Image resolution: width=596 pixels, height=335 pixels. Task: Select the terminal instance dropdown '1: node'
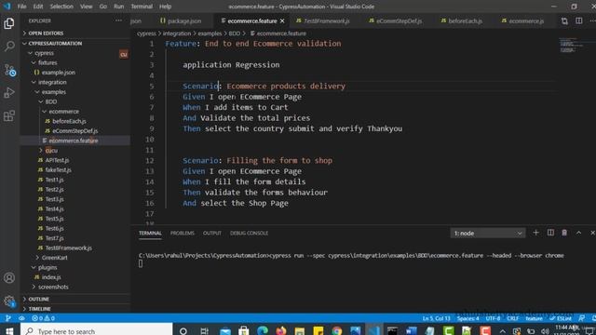488,233
